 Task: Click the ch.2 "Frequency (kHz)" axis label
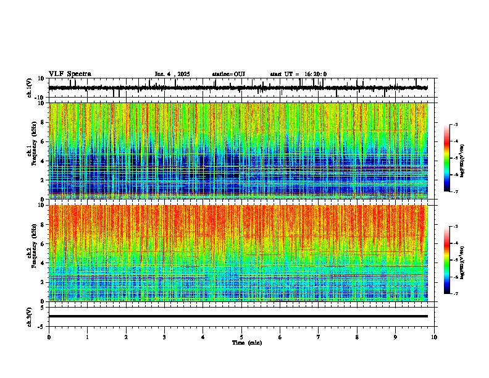(34, 246)
